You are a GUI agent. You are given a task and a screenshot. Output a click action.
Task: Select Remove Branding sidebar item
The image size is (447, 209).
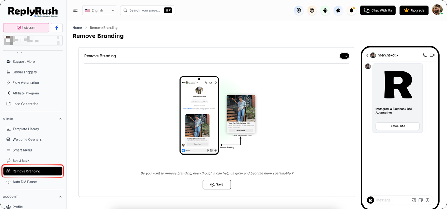(x=33, y=171)
